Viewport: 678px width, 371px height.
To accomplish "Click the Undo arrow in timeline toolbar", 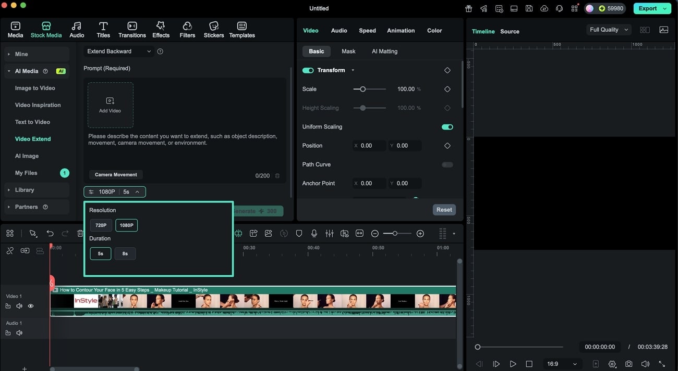I will point(50,233).
